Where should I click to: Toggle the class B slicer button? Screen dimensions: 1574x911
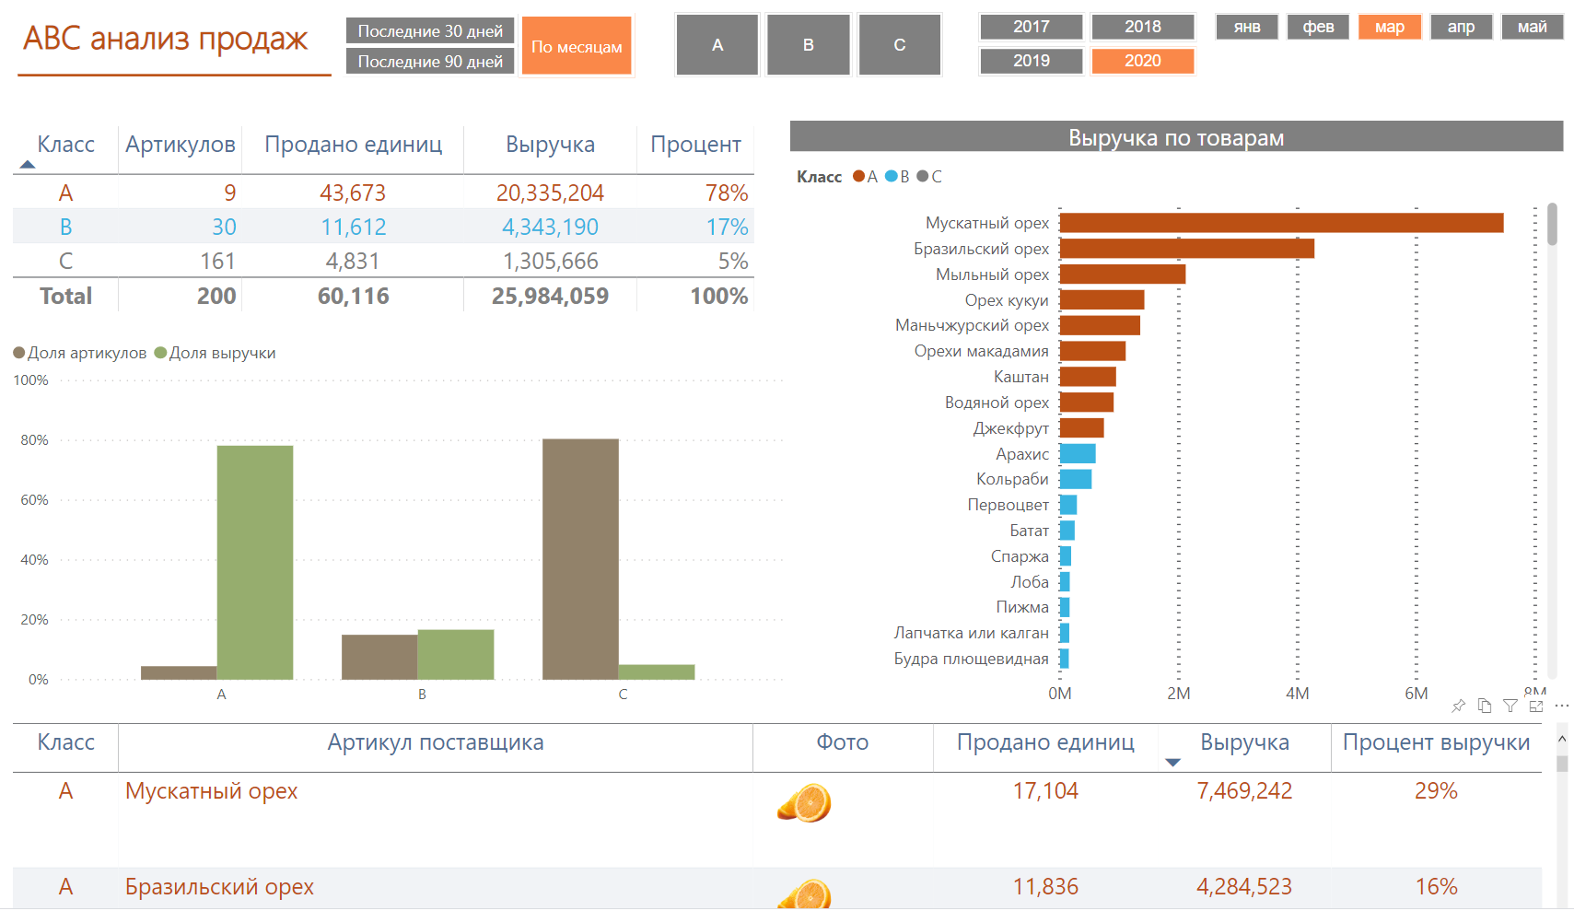808,44
